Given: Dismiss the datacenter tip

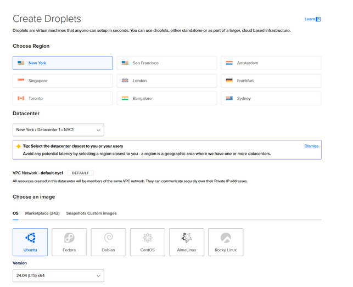Looking at the screenshot, I should 311,147.
